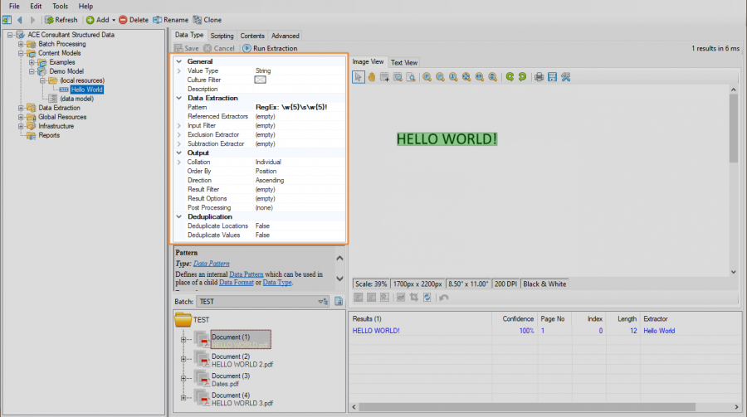Switch to the Scripting tab
This screenshot has width=747, height=417.
[222, 36]
